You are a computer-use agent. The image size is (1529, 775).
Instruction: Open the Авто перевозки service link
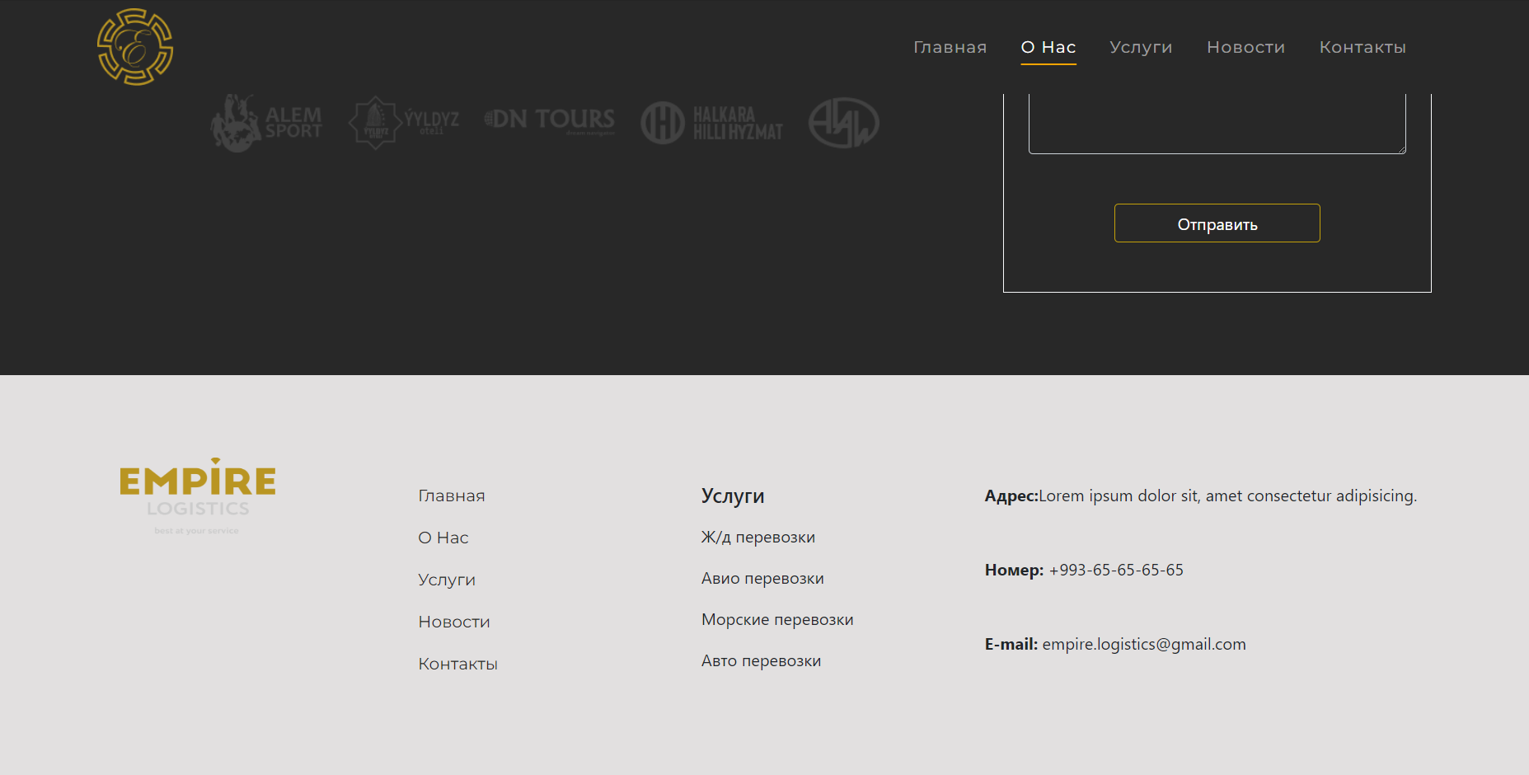tap(761, 661)
